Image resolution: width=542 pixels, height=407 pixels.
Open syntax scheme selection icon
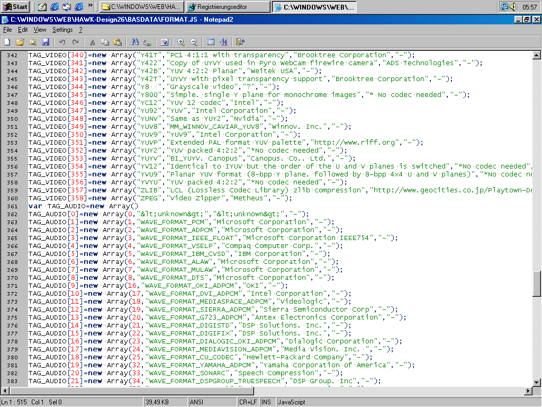click(211, 42)
